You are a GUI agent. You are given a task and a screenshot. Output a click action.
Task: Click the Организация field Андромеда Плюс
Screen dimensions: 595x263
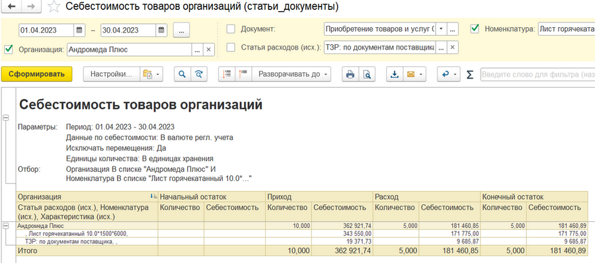[130, 50]
